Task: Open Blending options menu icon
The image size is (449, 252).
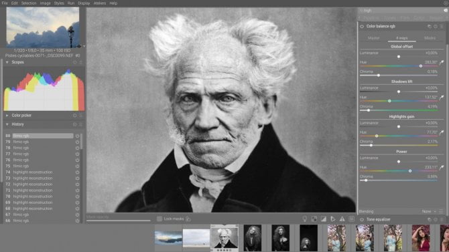Action: coord(441,211)
